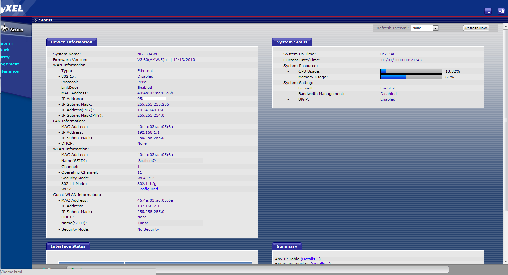
Task: Open the WPS Configured link
Action: tap(147, 189)
